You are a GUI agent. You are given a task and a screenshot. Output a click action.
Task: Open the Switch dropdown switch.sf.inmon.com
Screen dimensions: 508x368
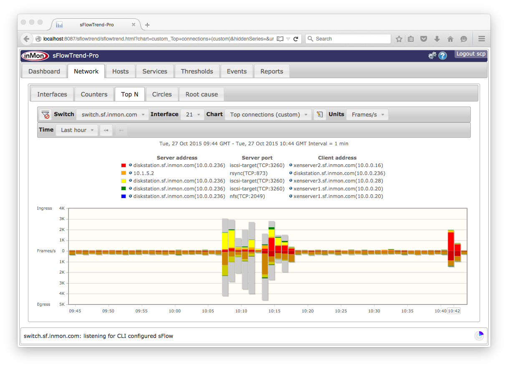click(113, 114)
